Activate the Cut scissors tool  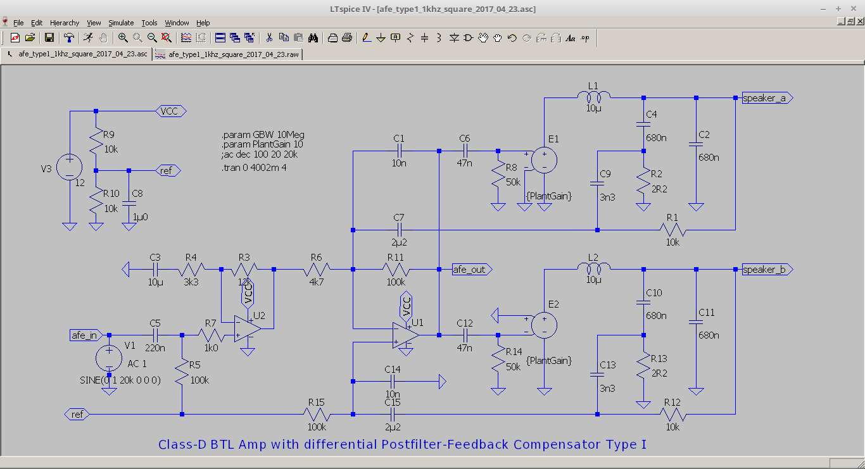pos(269,38)
